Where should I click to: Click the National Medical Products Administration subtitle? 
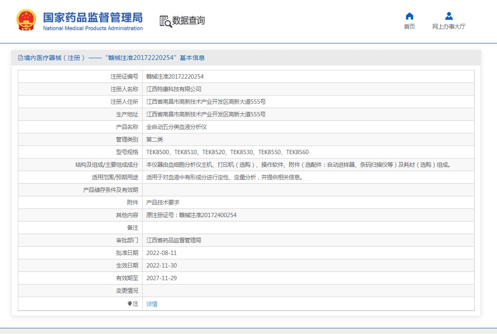(93, 28)
